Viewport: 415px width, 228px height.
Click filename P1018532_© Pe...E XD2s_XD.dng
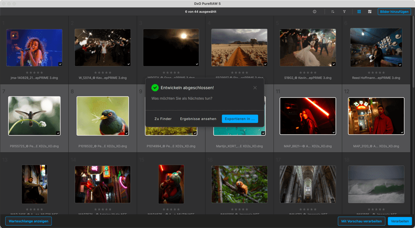(x=103, y=146)
